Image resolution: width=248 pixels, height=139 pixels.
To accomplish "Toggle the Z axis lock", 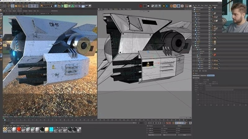I will [x=37, y=6].
